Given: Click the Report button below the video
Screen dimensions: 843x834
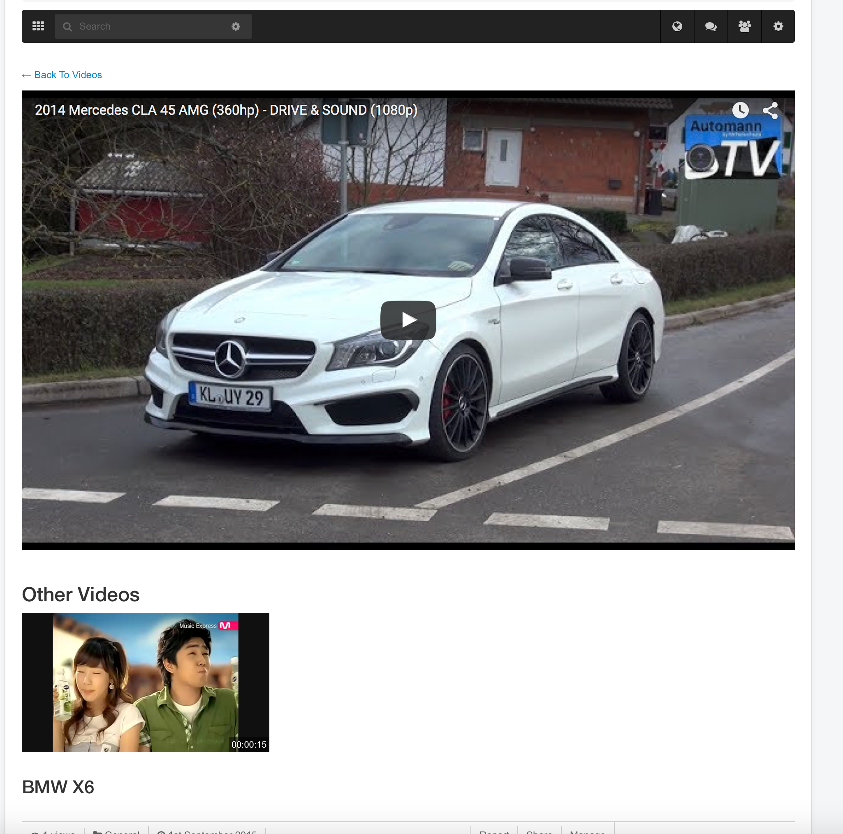Looking at the screenshot, I should pyautogui.click(x=494, y=832).
